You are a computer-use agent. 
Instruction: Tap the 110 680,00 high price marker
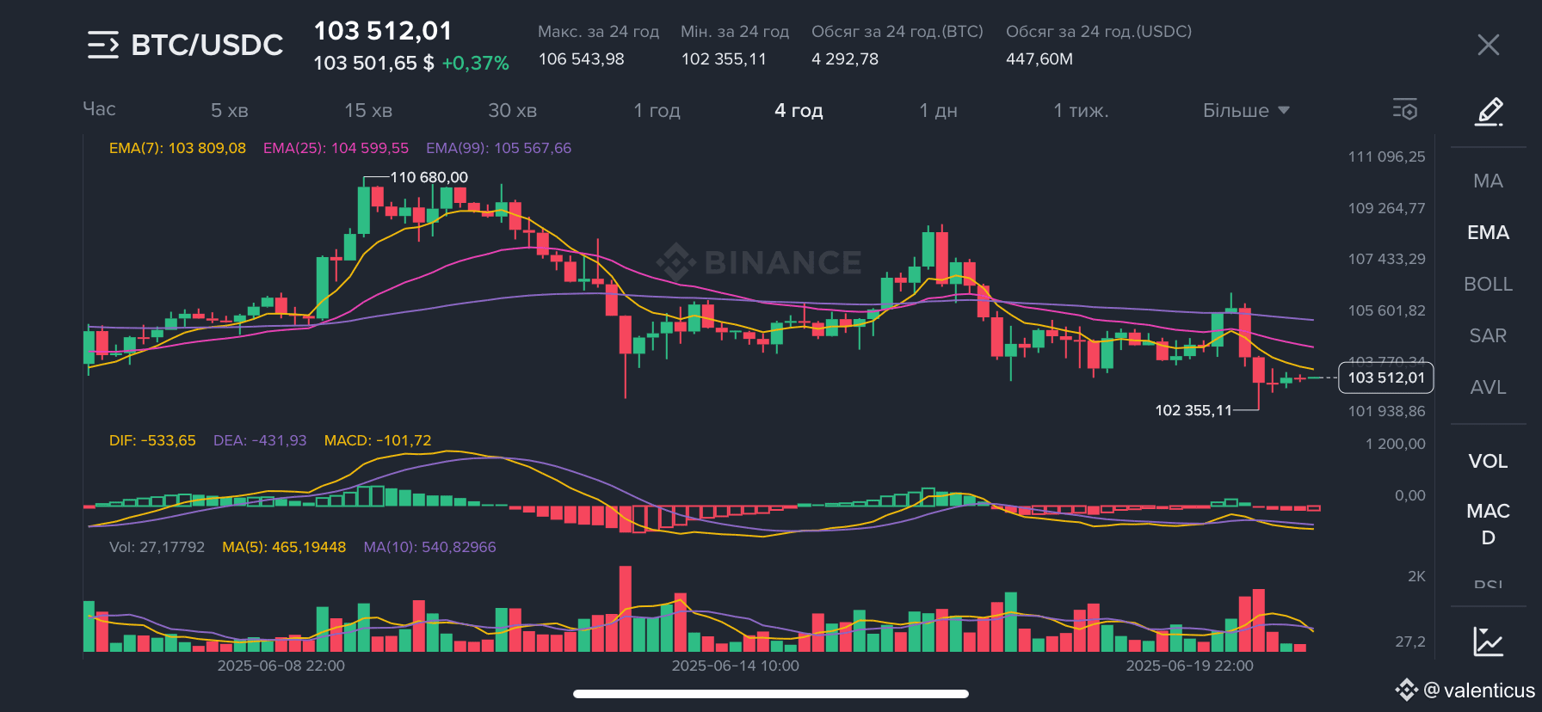click(x=429, y=177)
